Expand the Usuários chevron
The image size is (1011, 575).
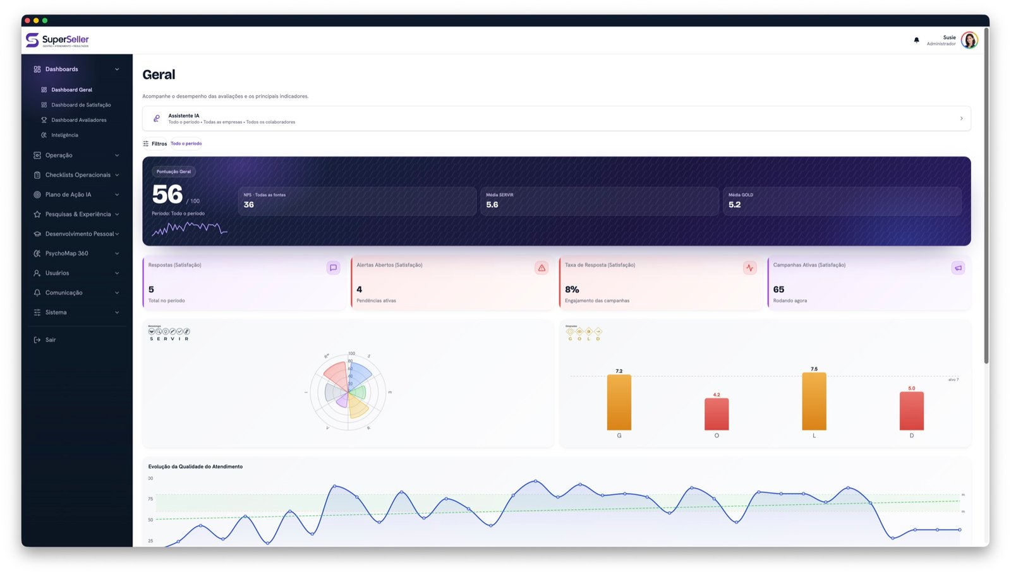[x=117, y=273]
